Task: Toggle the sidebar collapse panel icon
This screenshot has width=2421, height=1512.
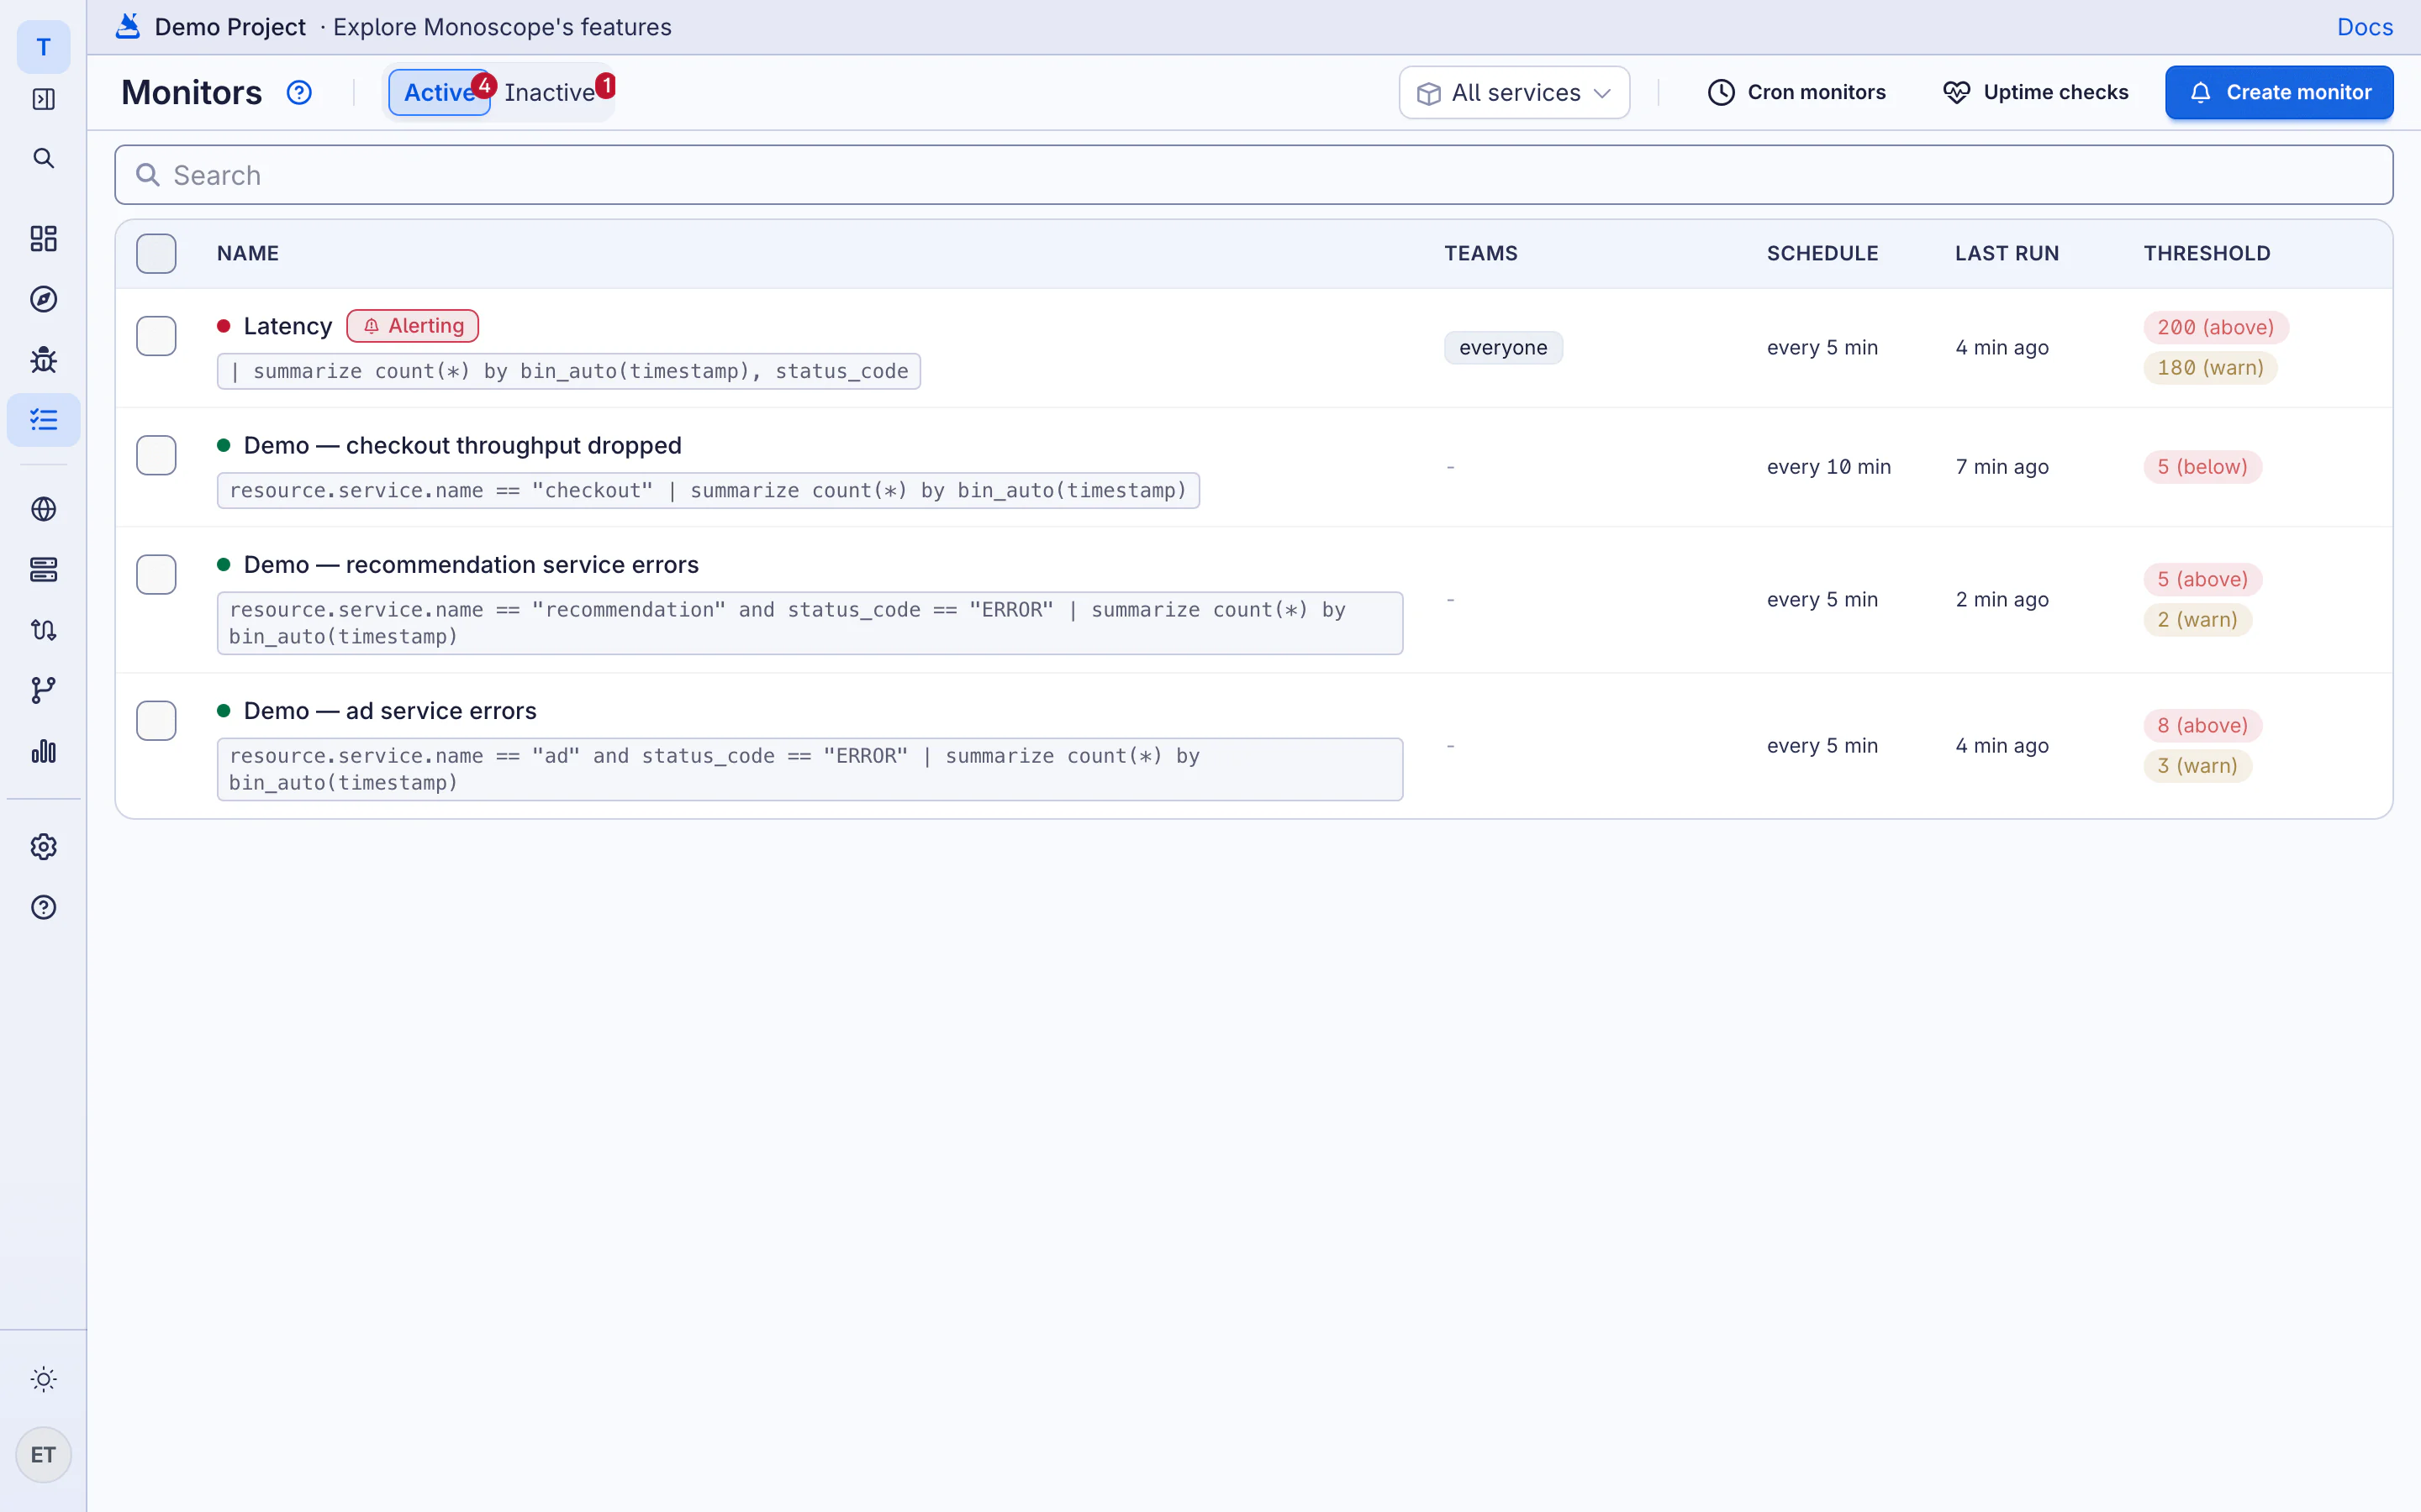Action: [x=43, y=99]
